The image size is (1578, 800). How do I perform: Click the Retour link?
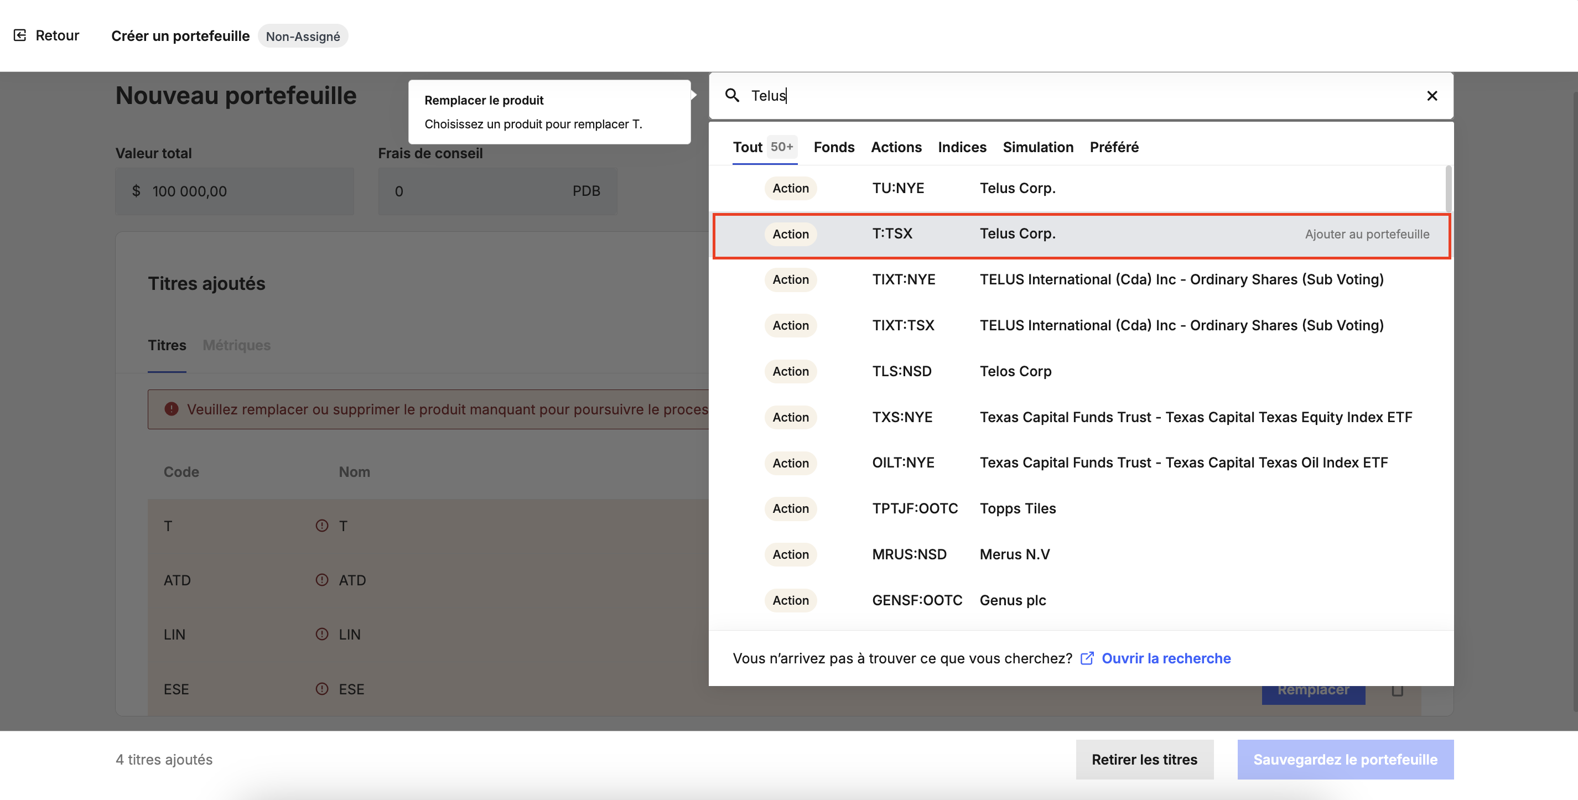coord(57,35)
